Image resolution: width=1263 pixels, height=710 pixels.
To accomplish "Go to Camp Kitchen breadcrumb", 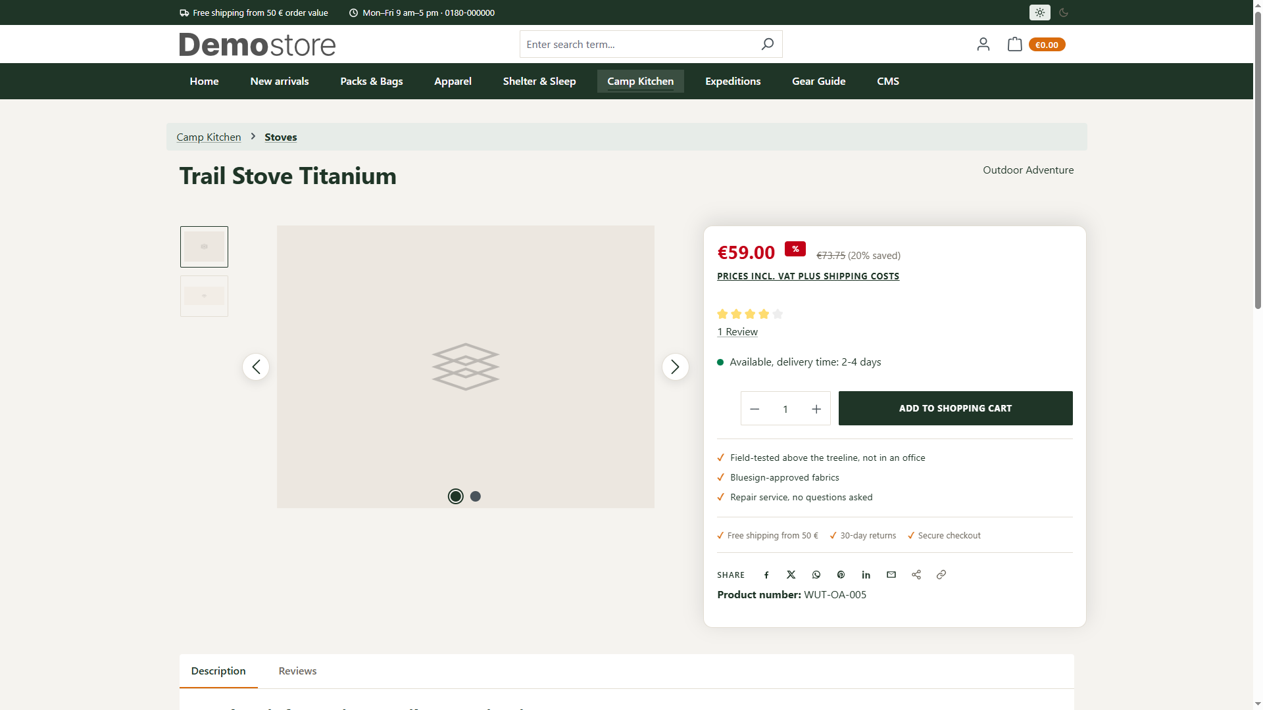I will [x=209, y=137].
